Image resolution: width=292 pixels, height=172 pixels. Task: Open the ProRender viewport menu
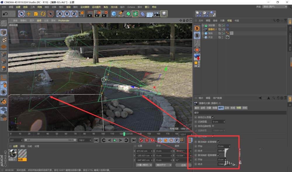(x=64, y=20)
